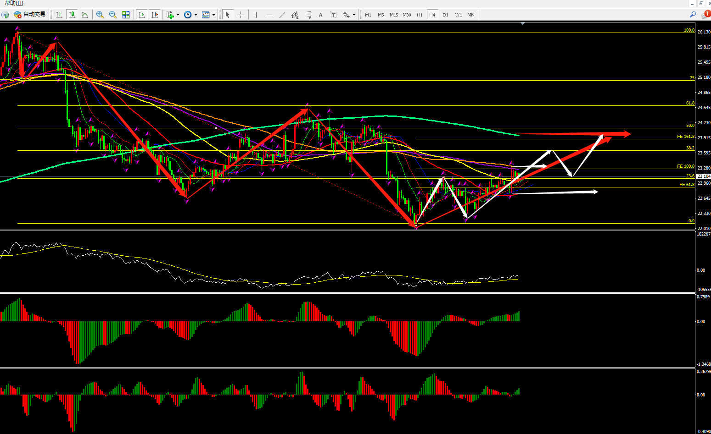
Task: Open the notification chat bubble icon
Action: tap(706, 15)
